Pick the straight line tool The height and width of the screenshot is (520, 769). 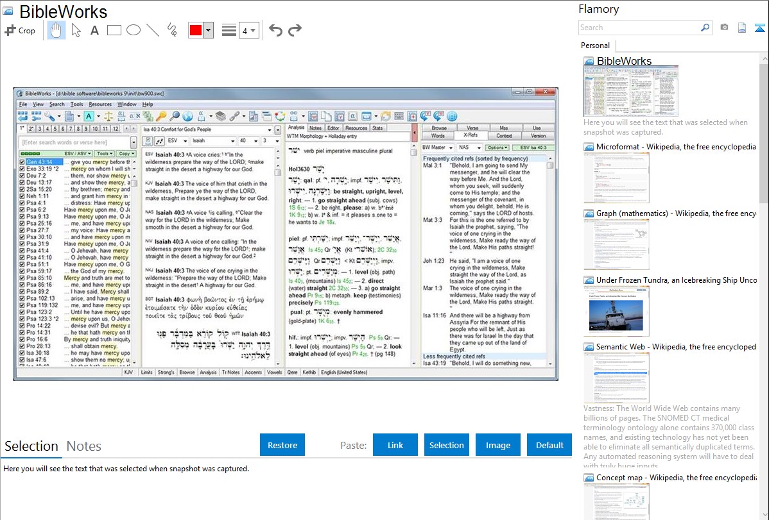pyautogui.click(x=153, y=30)
